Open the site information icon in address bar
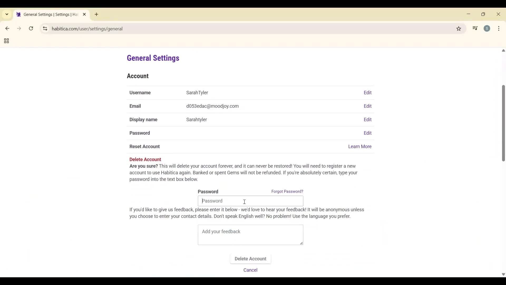The image size is (506, 285). coord(45,28)
